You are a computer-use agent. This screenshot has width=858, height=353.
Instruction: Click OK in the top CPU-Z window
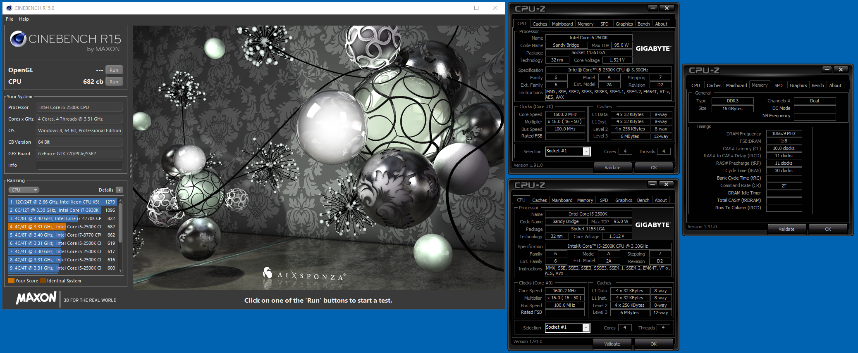click(654, 168)
